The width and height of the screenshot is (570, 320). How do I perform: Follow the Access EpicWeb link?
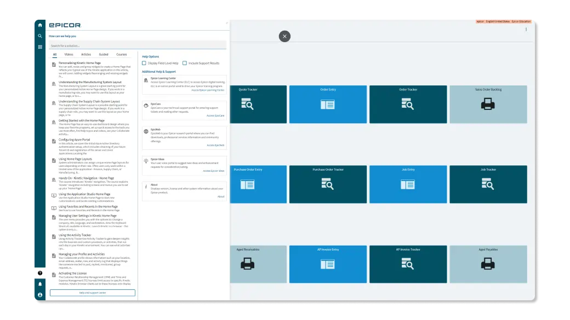215,145
